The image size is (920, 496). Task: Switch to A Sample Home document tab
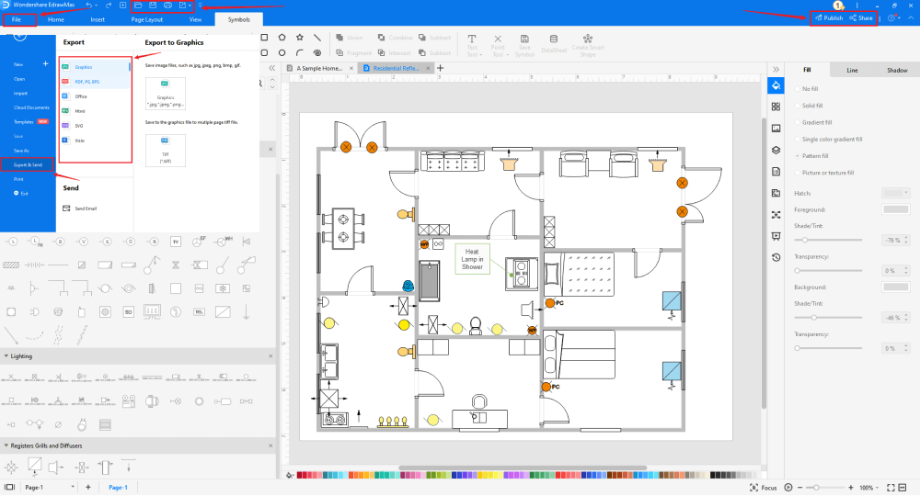[319, 69]
